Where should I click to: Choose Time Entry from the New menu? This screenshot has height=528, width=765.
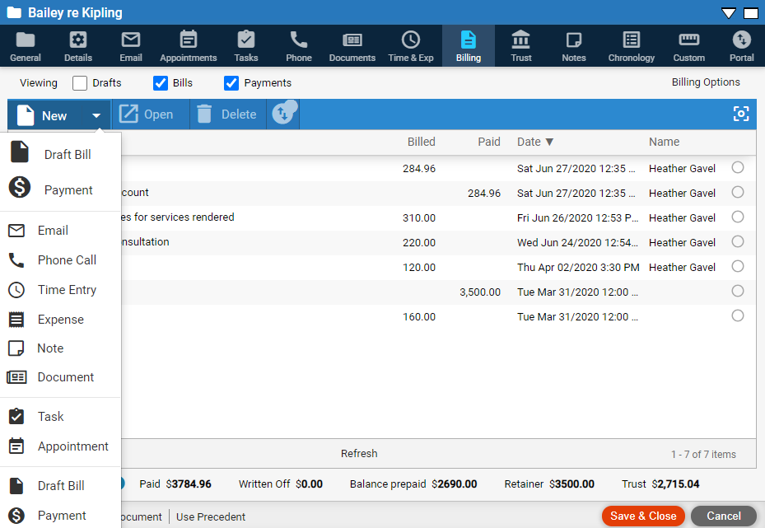67,290
